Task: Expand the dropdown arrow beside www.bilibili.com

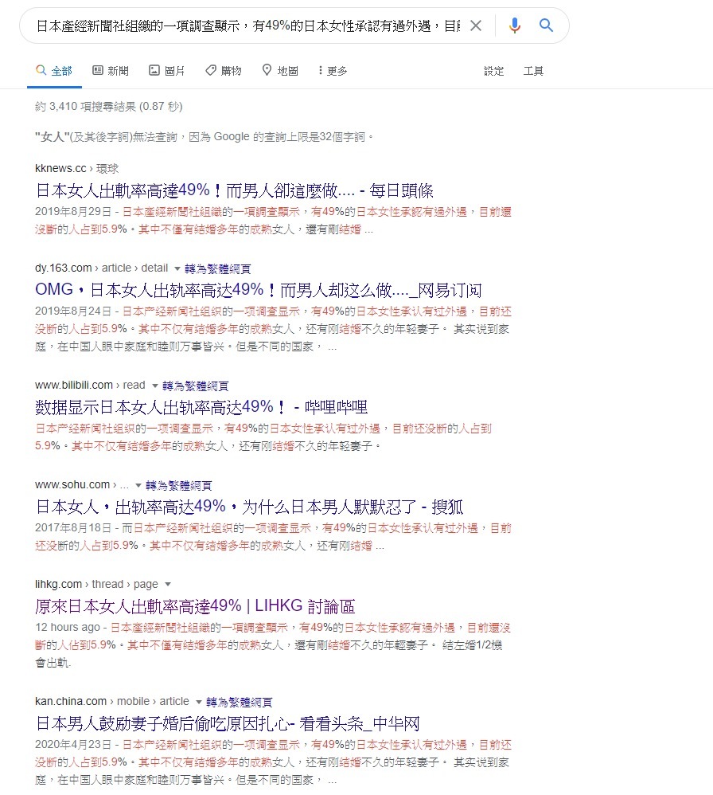Action: tap(155, 386)
